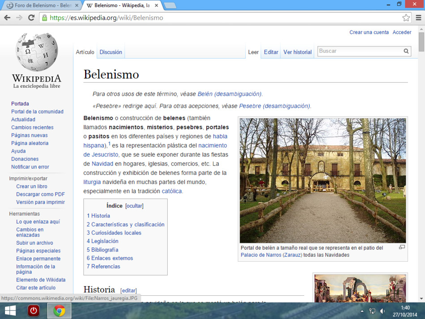Open Elemento de Wikidata link
425x319 pixels.
41,280
